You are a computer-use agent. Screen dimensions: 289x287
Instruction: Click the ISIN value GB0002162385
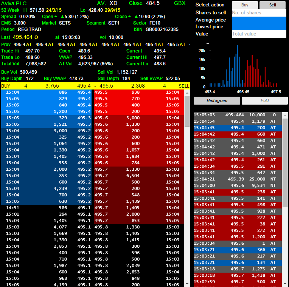pos(162,29)
